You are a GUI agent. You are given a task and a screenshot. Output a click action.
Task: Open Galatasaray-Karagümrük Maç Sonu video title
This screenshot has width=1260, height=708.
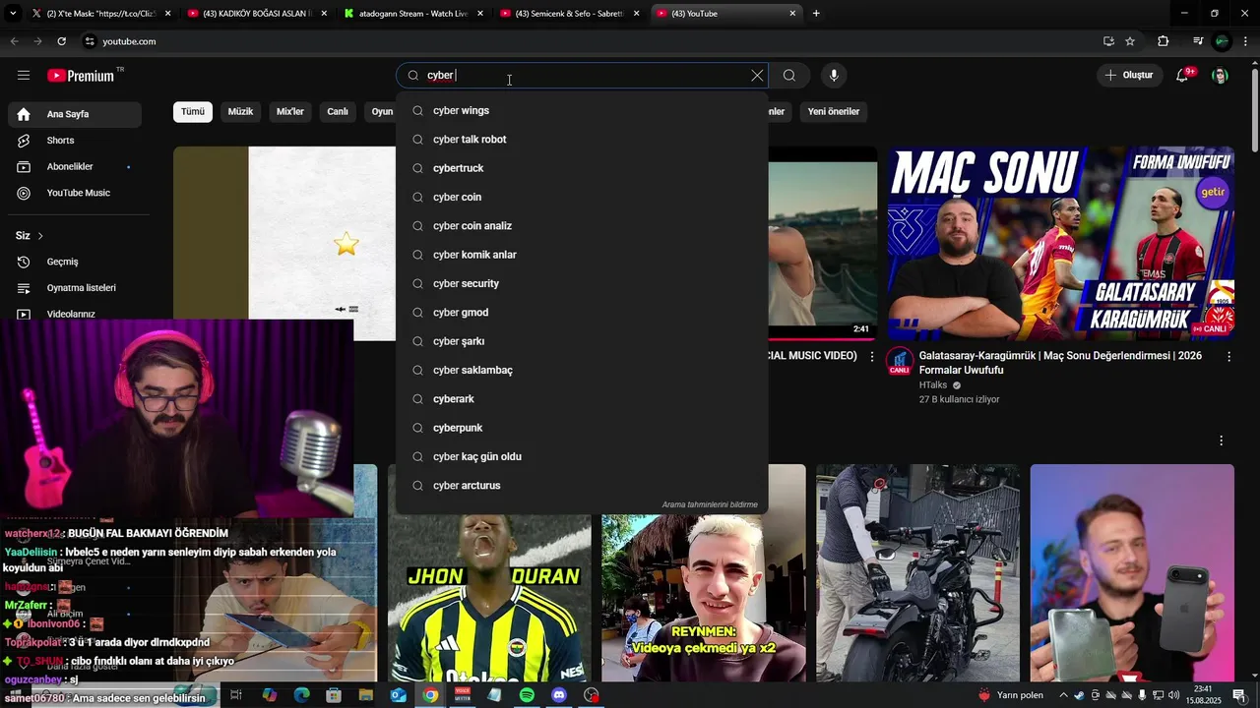[1062, 363]
